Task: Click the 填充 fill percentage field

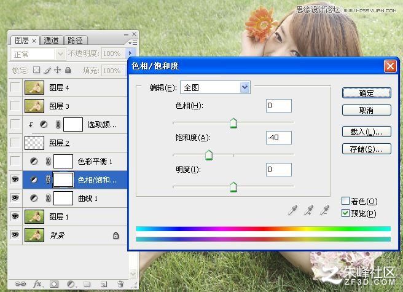Action: pyautogui.click(x=113, y=71)
